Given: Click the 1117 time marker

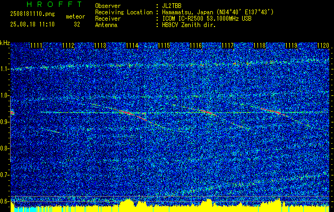Looking at the screenshot, I should tap(227, 45).
